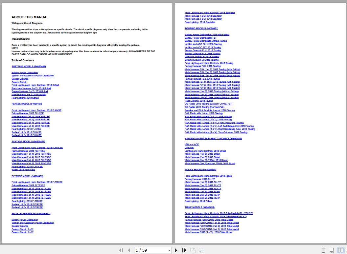This screenshot has height=254, width=347.
Task: Open Main Harness (1 of 3): 2018 FLHP
Action: (x=202, y=191)
